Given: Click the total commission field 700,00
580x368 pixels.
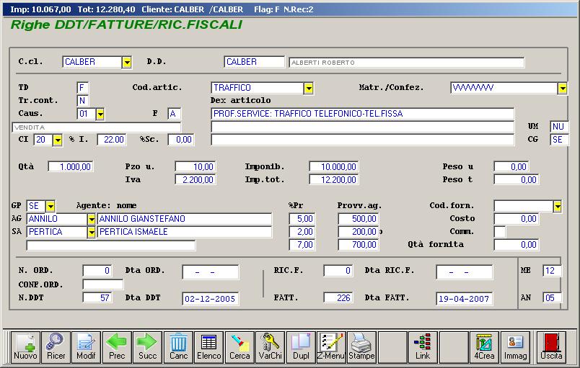Looking at the screenshot, I should (x=358, y=245).
